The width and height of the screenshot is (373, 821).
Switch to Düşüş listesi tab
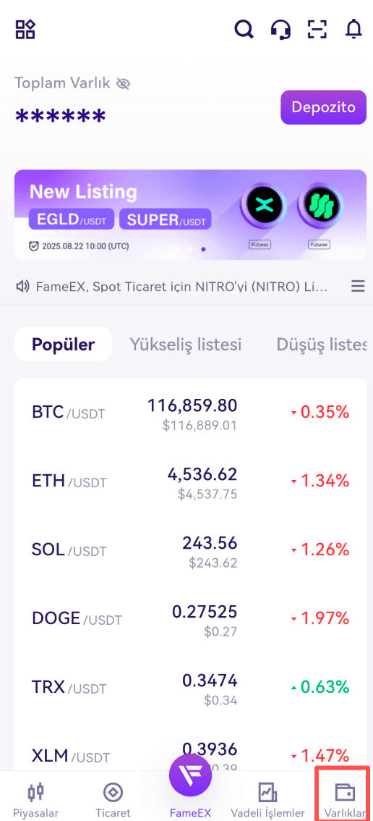pos(322,345)
